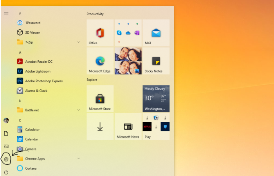
Task: Click the # letter header in app list
Action: point(20,13)
